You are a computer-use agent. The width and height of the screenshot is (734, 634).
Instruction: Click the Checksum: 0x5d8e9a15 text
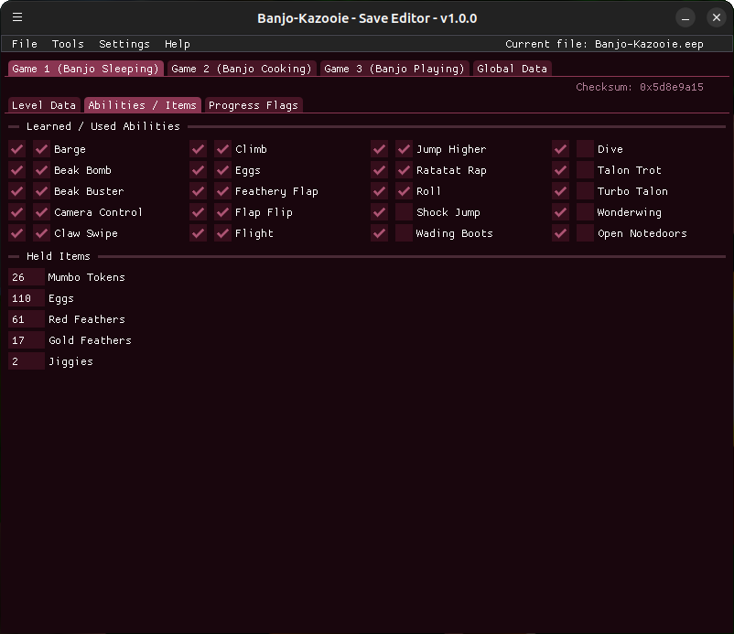[640, 87]
